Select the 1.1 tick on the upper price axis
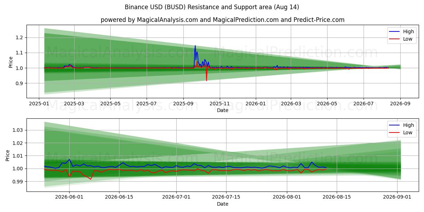Viewport: 424px width, 212px height. 20,53
